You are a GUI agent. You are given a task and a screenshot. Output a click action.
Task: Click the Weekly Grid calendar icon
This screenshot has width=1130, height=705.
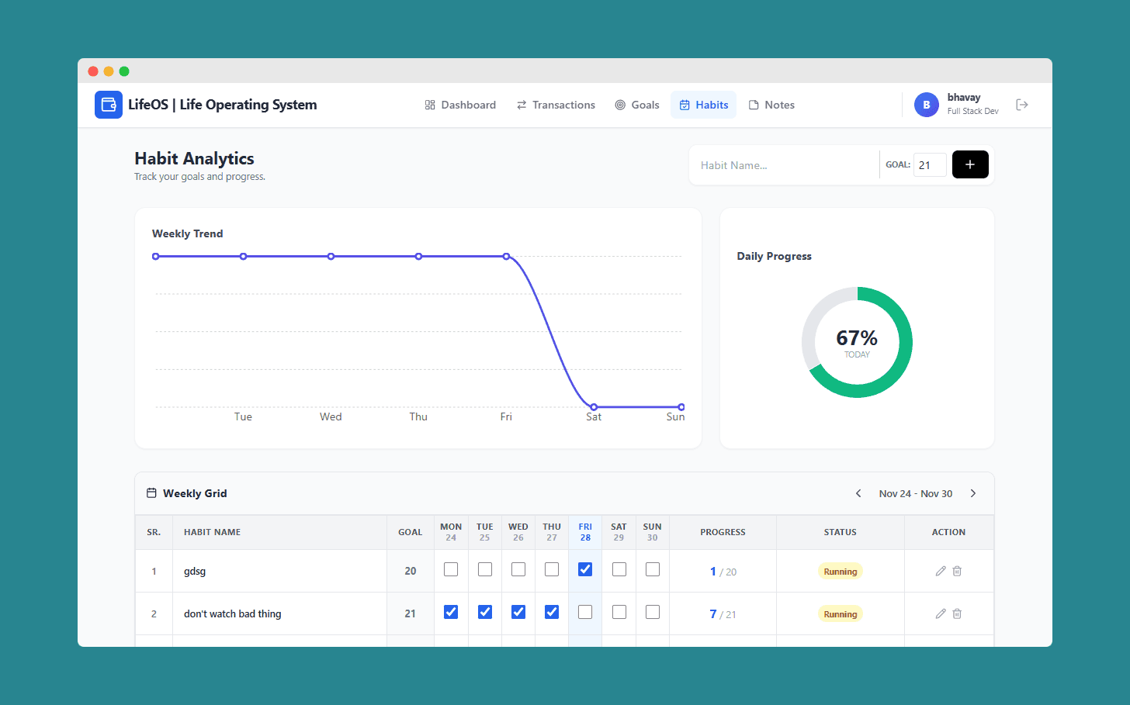tap(151, 492)
